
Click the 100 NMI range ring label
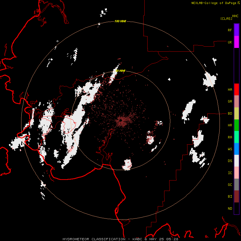pyautogui.click(x=120, y=21)
